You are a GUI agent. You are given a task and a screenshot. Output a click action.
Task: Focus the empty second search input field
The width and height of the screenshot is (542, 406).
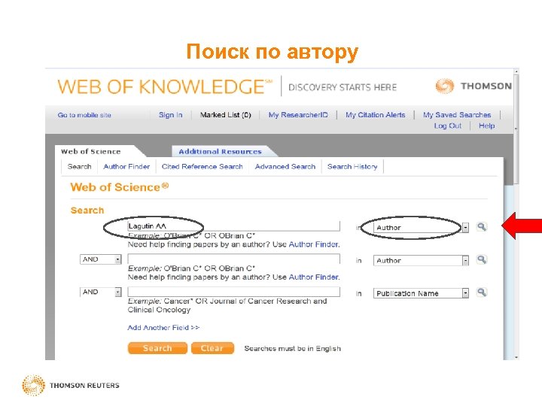tap(233, 259)
